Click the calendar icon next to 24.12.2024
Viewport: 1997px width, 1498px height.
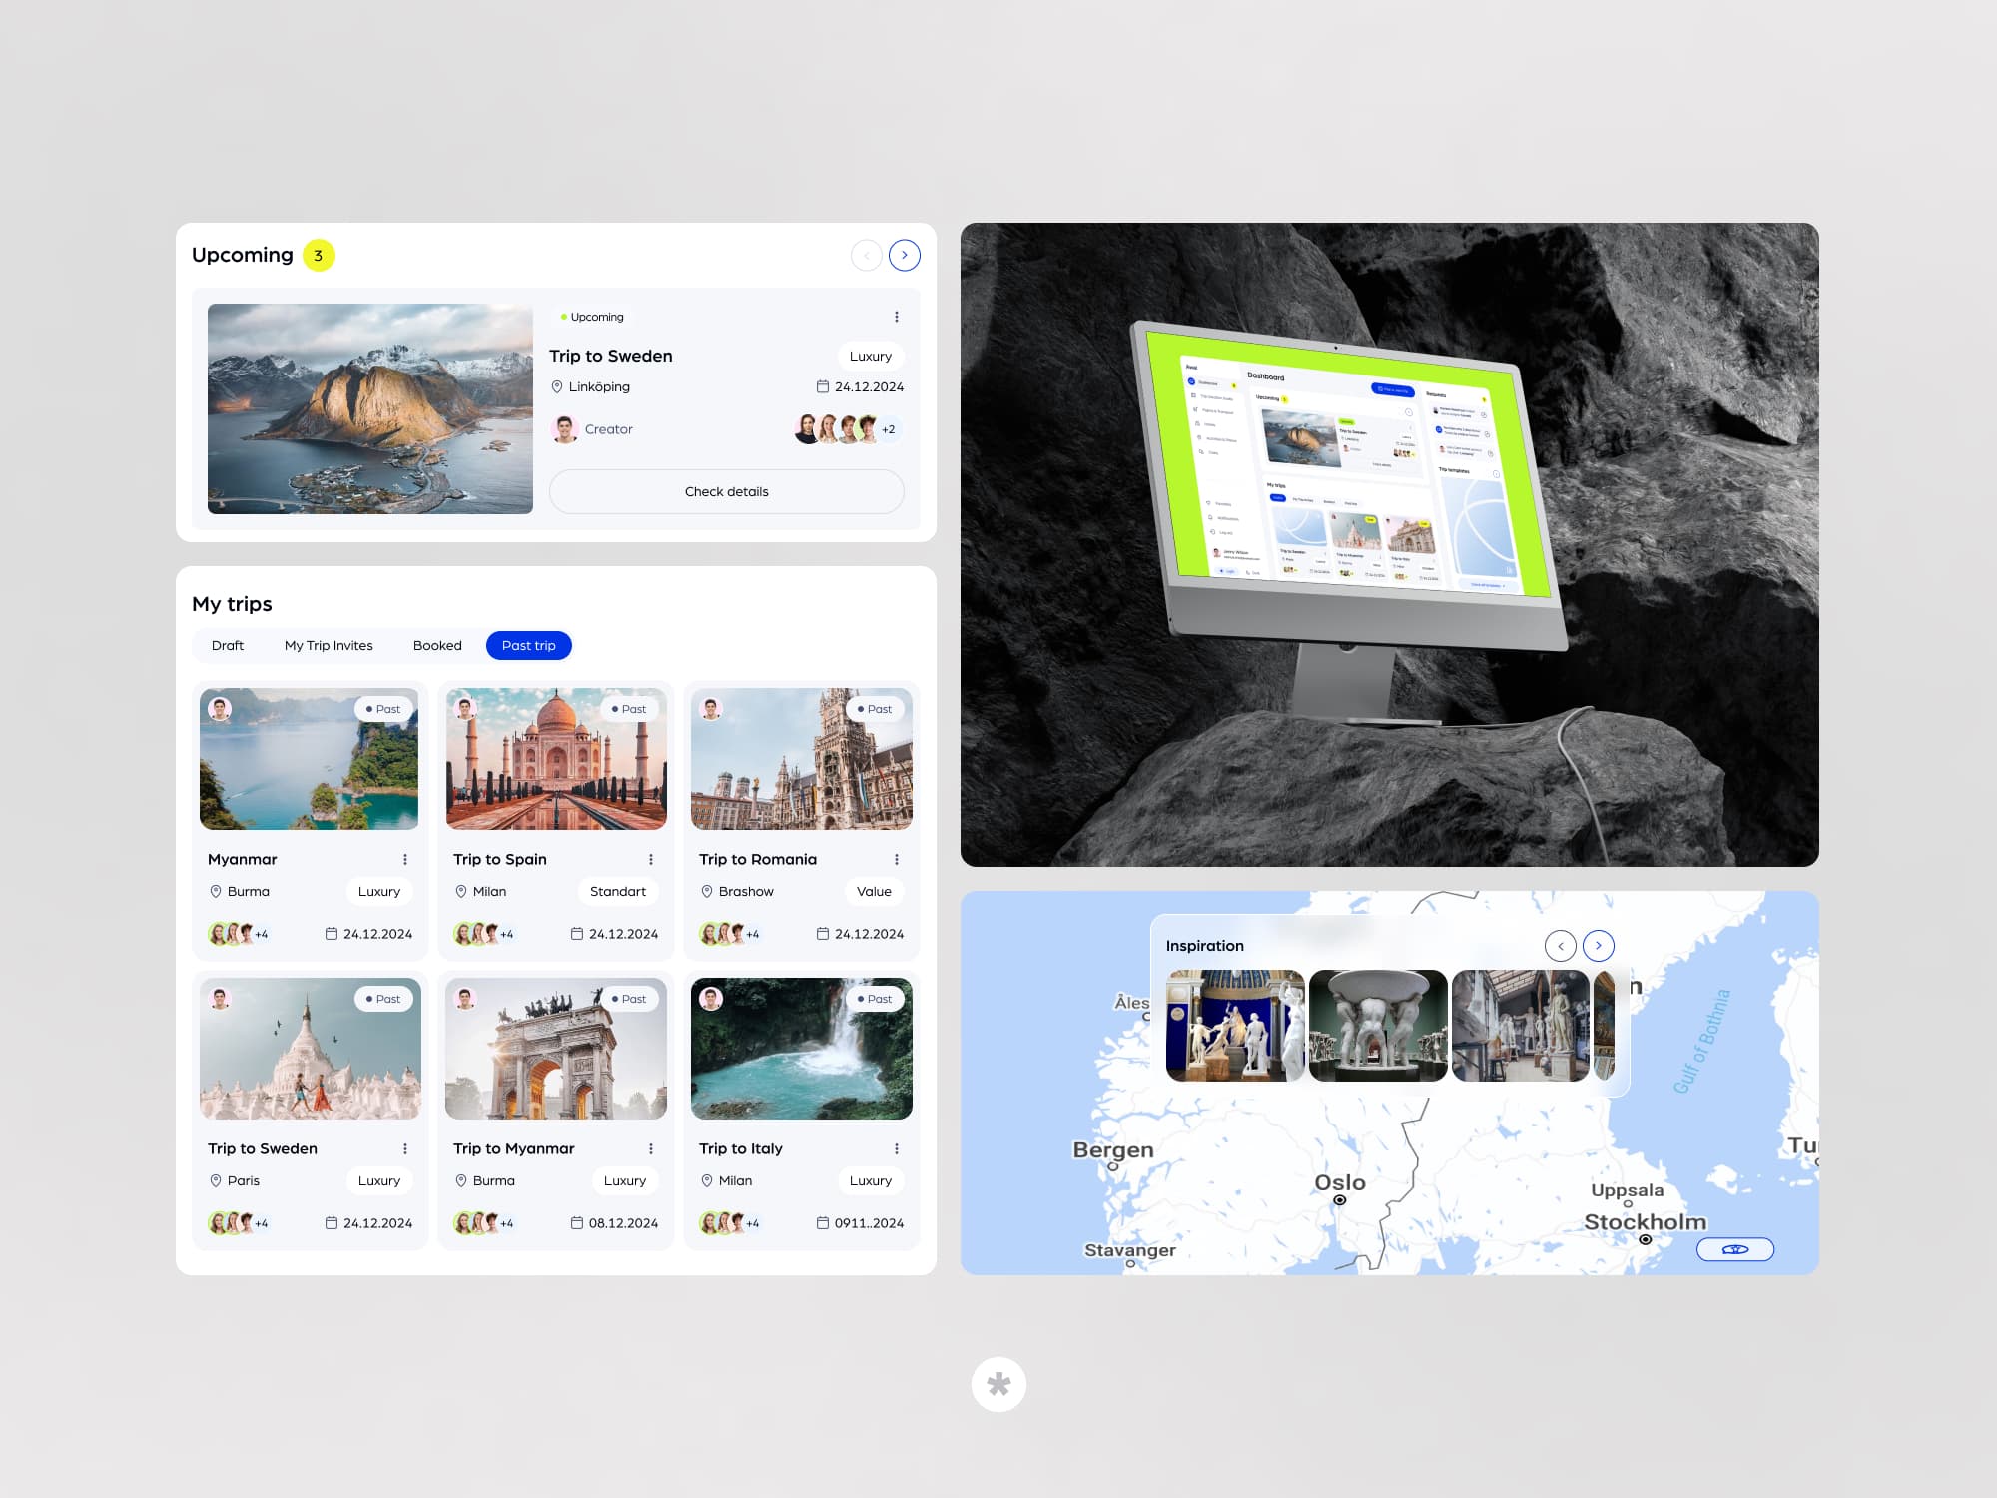823,386
